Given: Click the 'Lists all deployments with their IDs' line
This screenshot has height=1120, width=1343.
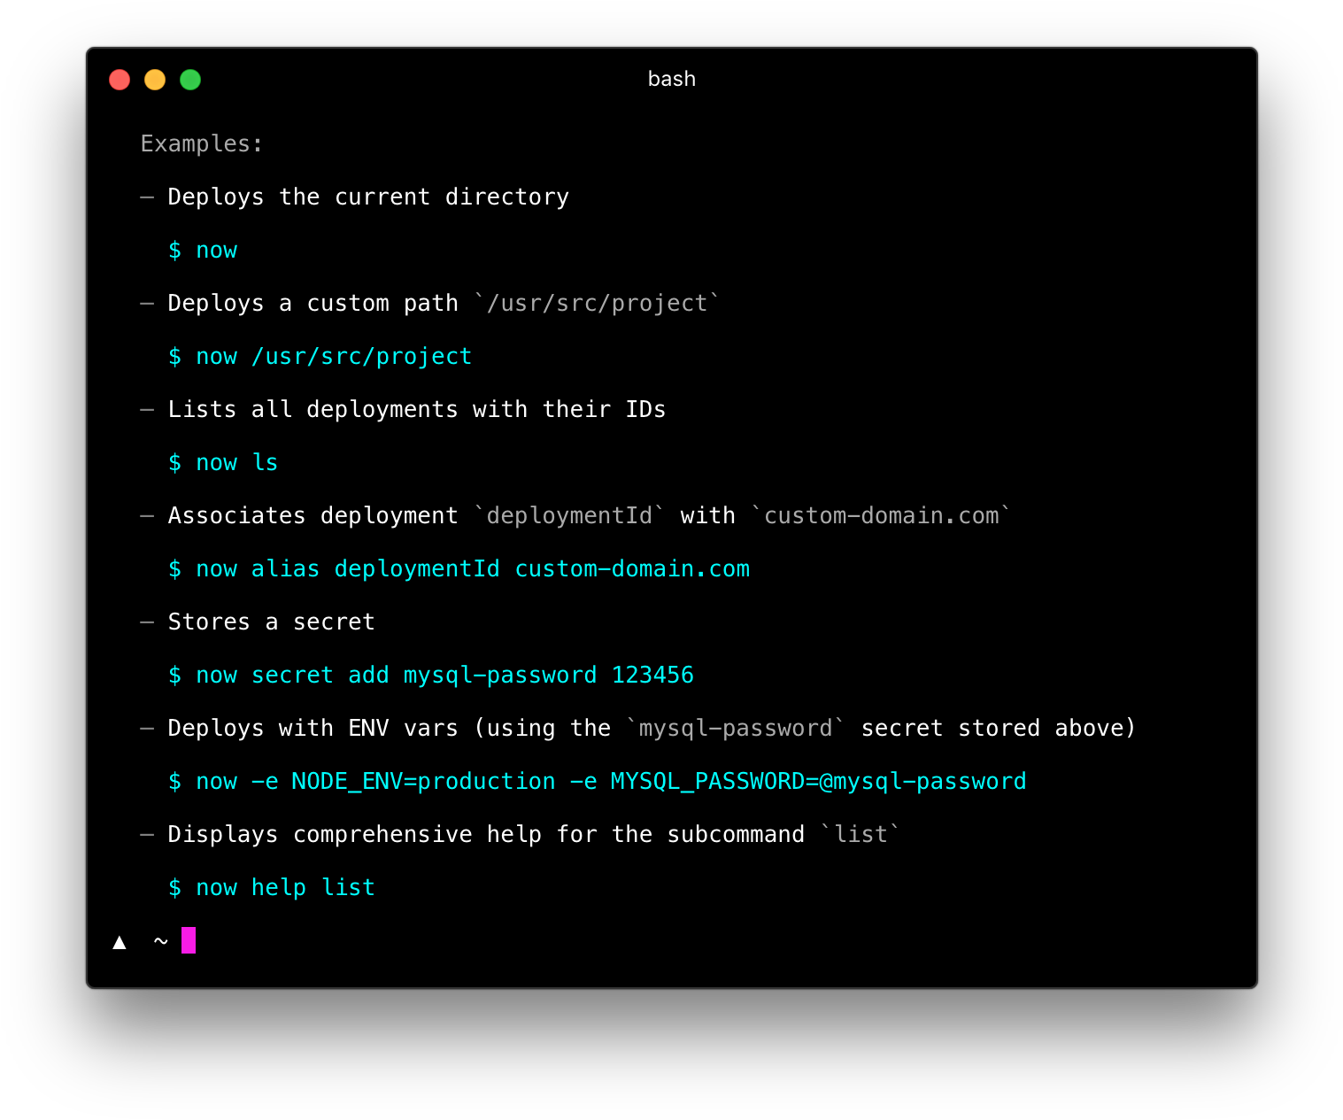Looking at the screenshot, I should tap(416, 410).
